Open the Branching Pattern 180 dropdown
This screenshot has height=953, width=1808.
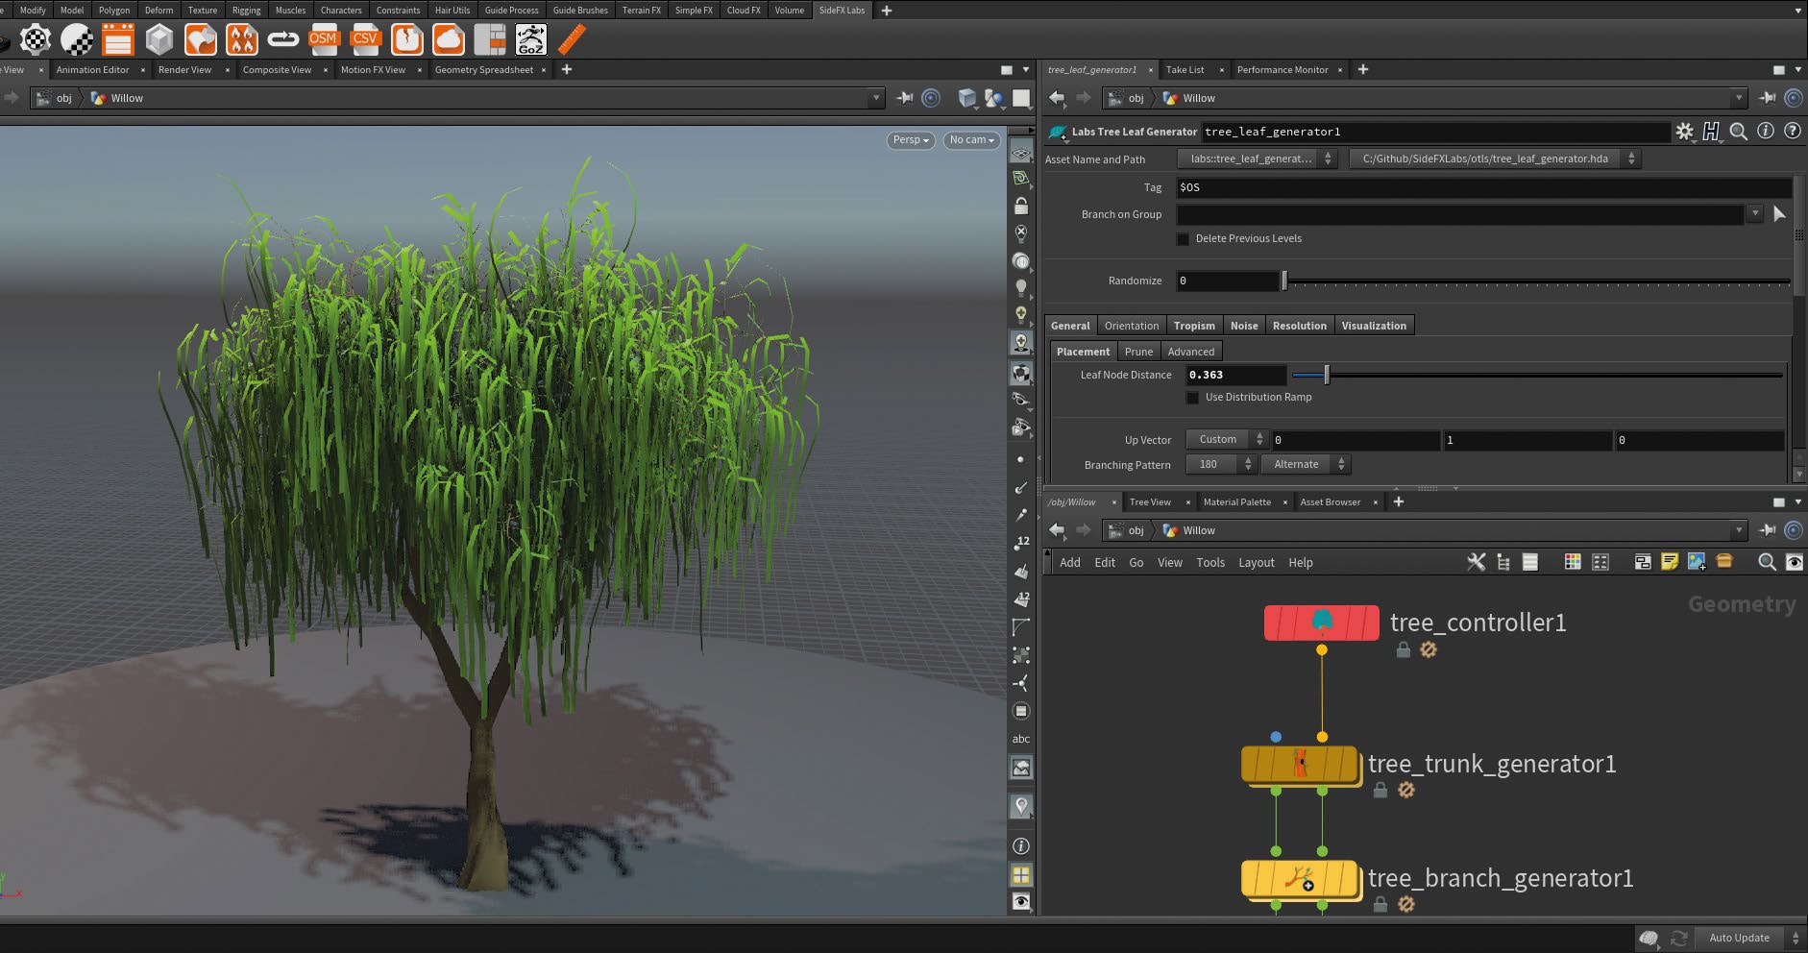(1221, 464)
